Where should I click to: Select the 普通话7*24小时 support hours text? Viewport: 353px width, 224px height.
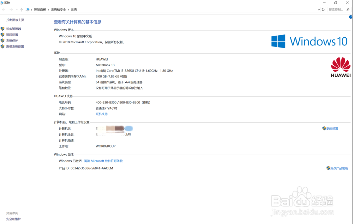point(107,108)
